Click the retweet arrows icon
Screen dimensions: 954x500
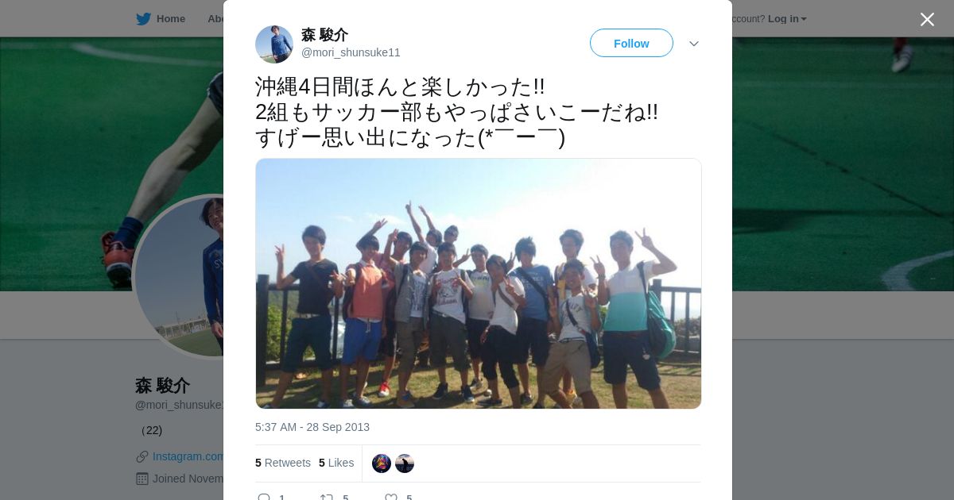(x=327, y=497)
